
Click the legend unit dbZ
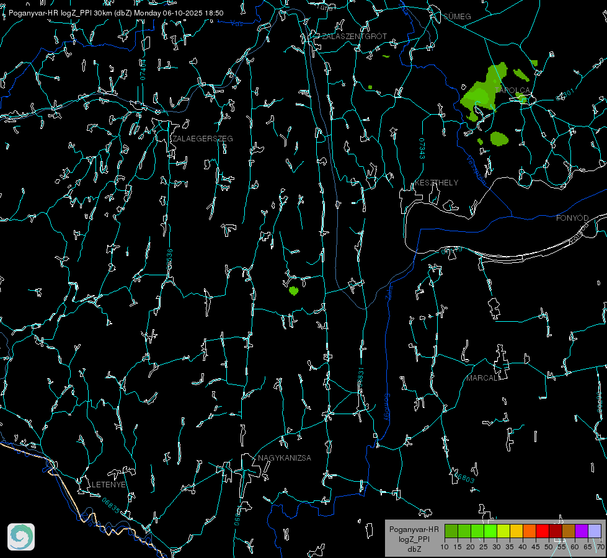point(414,549)
